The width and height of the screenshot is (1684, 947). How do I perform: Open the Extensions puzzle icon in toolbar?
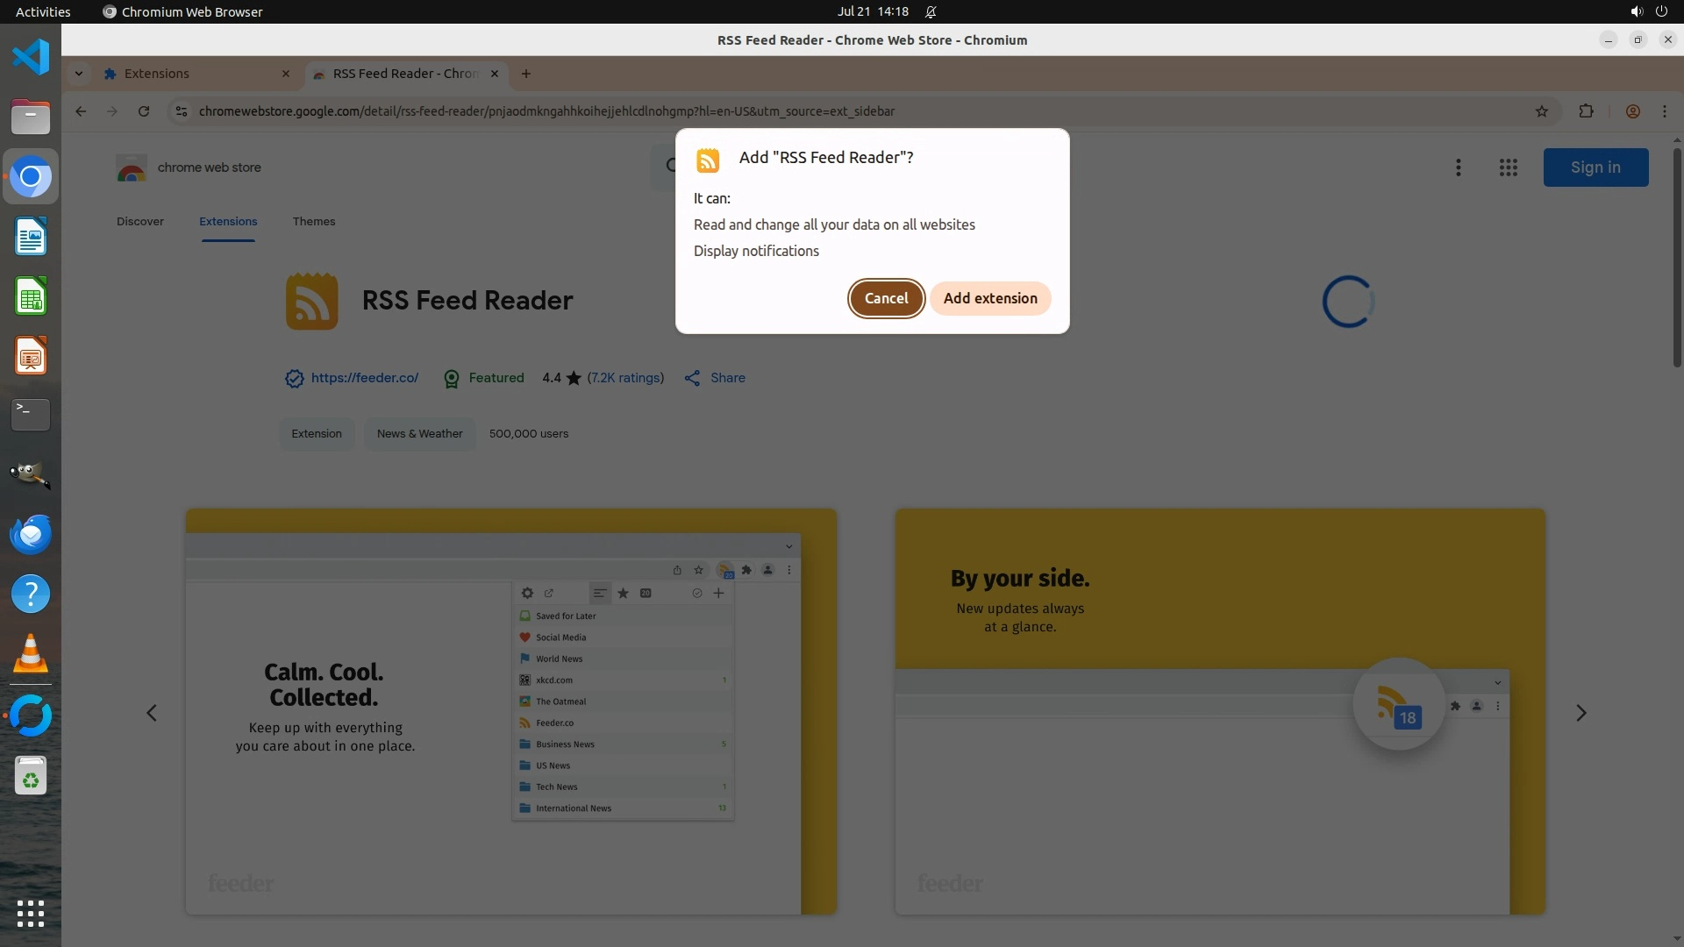tap(1586, 111)
